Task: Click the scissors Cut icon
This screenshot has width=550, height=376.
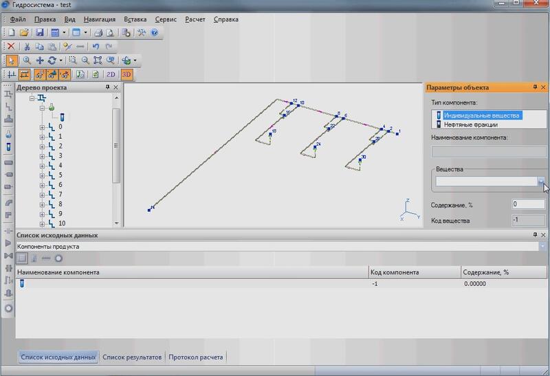Action: pyautogui.click(x=26, y=46)
